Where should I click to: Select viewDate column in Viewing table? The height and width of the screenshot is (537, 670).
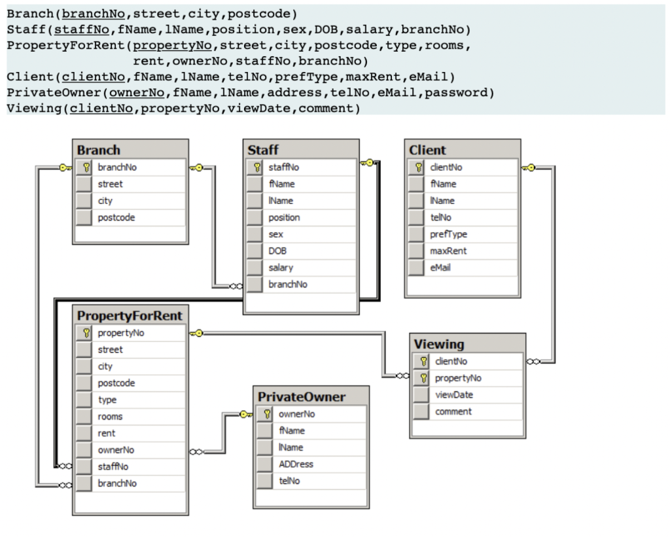coord(467,395)
